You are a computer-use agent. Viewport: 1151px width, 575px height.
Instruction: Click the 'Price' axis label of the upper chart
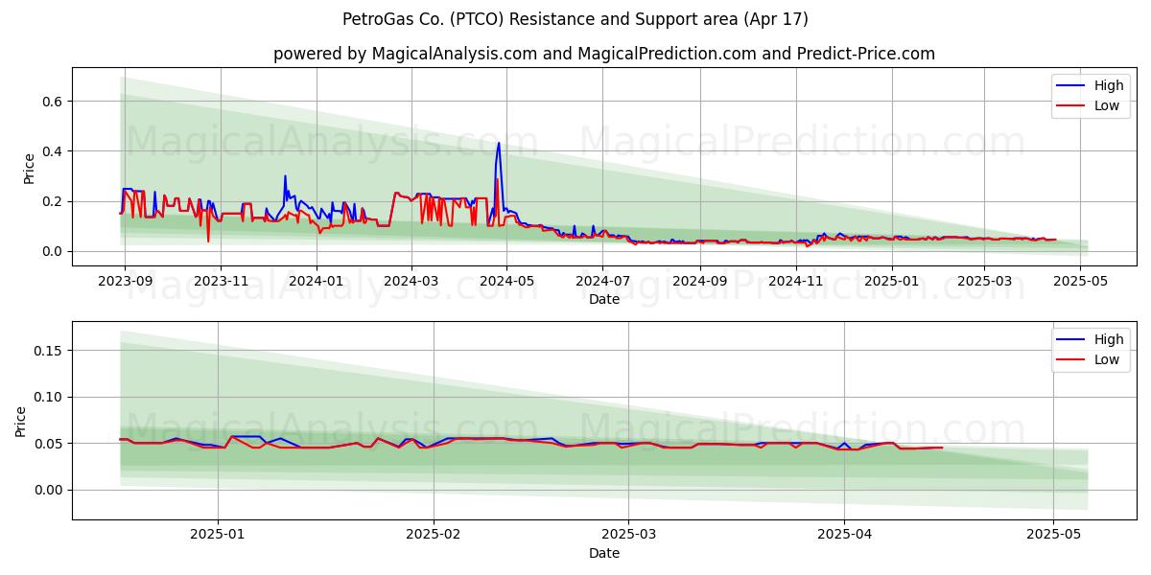point(29,169)
